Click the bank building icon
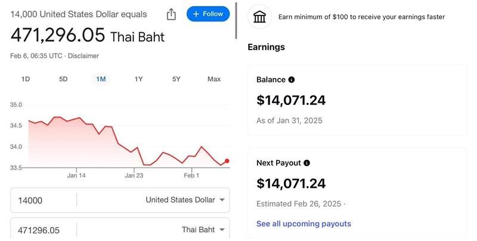Viewport: 477px width, 241px height. pos(259,17)
